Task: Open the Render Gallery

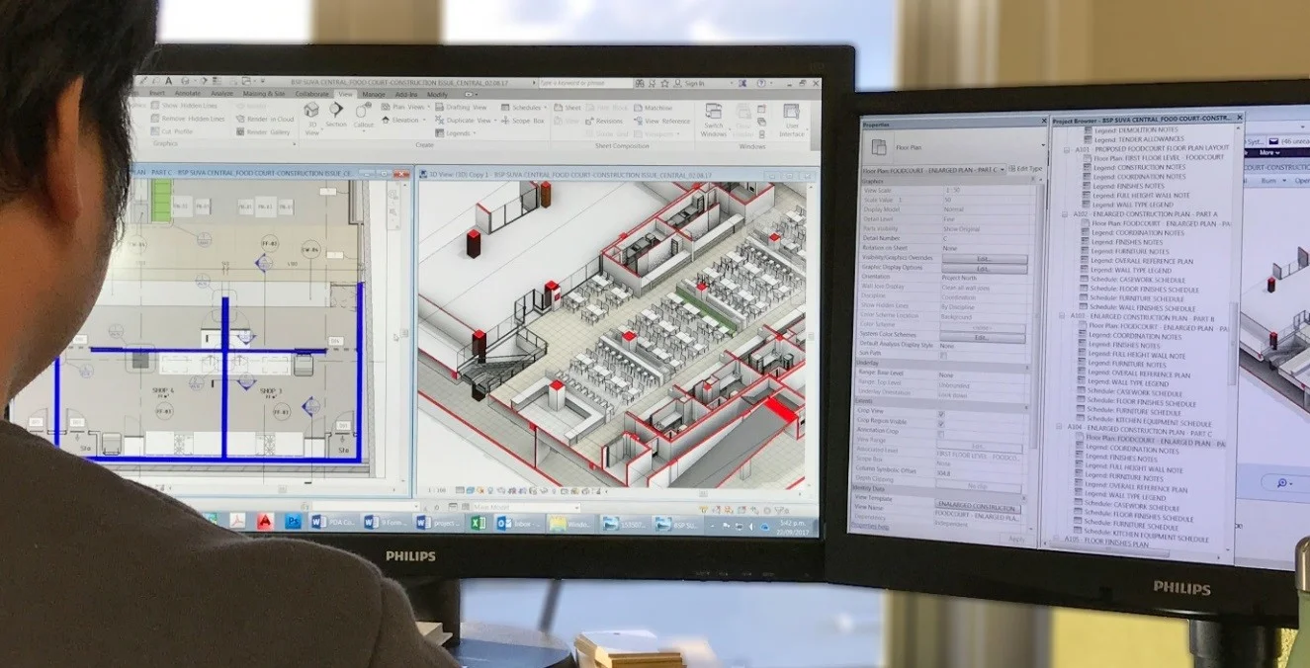Action: pyautogui.click(x=262, y=131)
